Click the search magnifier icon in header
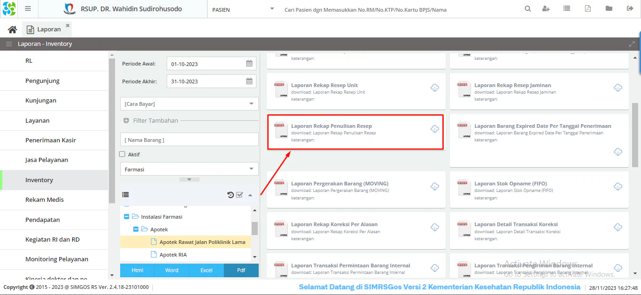 click(x=528, y=9)
